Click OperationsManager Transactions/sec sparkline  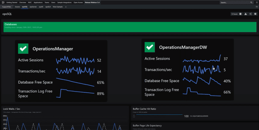click(75, 71)
